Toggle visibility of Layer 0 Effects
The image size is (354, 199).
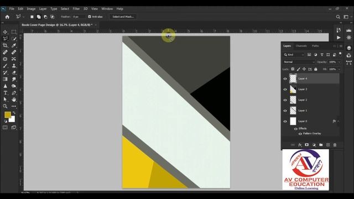coord(295,129)
